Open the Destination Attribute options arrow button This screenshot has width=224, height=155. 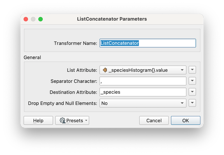coord(192,92)
